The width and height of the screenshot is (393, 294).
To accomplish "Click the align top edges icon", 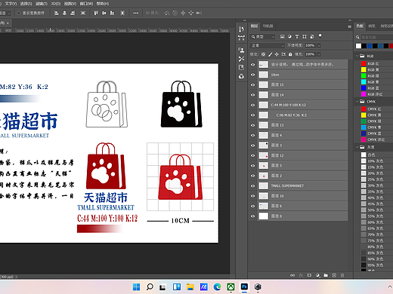I will tap(96, 13).
